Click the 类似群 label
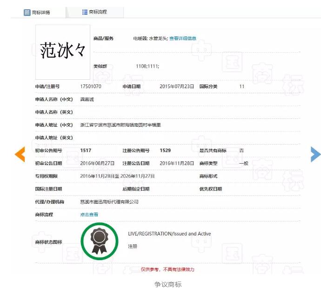Image resolution: width=321 pixels, height=290 pixels. coord(100,66)
